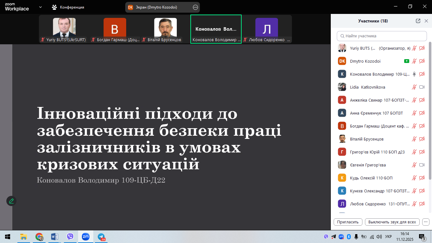Open screen share options ellipsis menu
The width and height of the screenshot is (432, 243).
pyautogui.click(x=195, y=7)
